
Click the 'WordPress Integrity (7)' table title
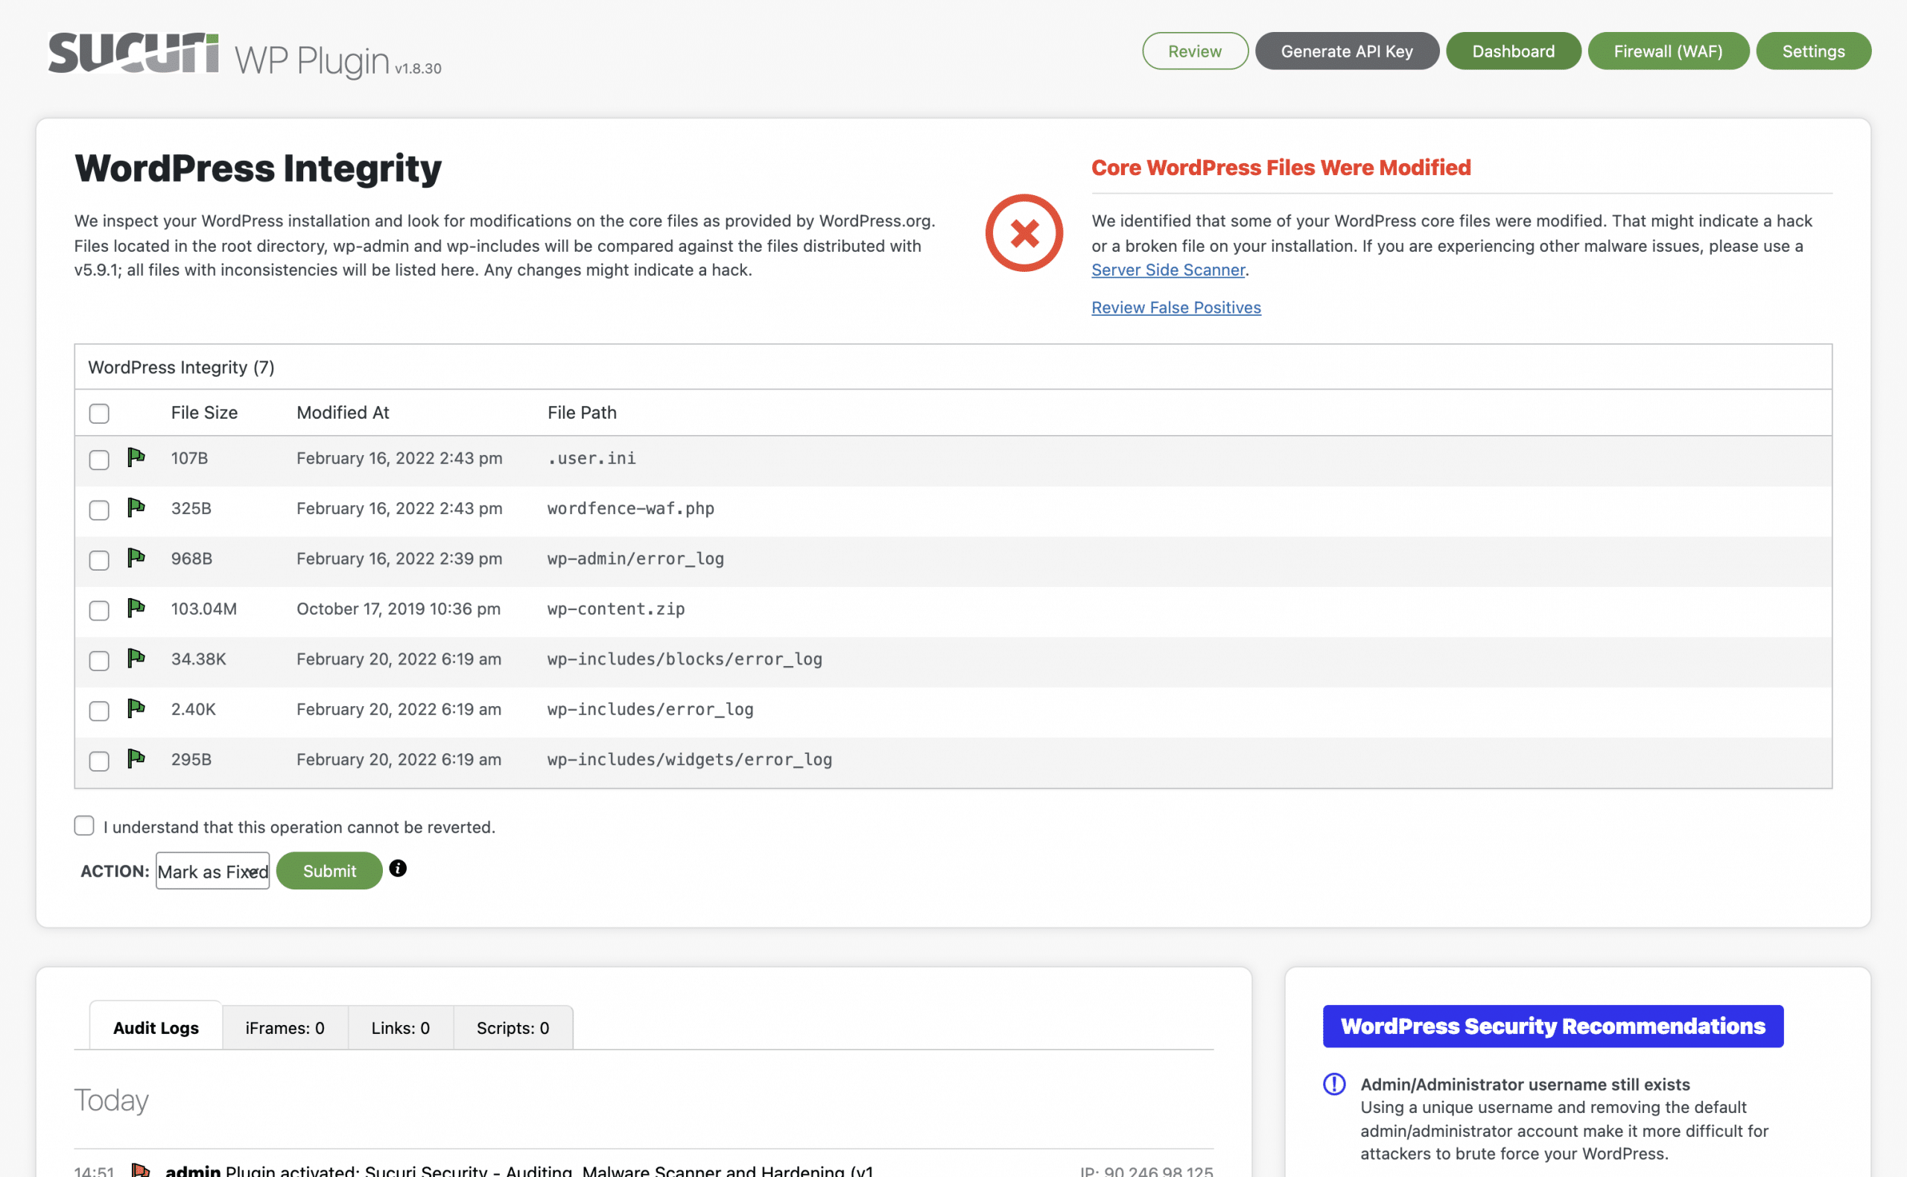(x=181, y=367)
